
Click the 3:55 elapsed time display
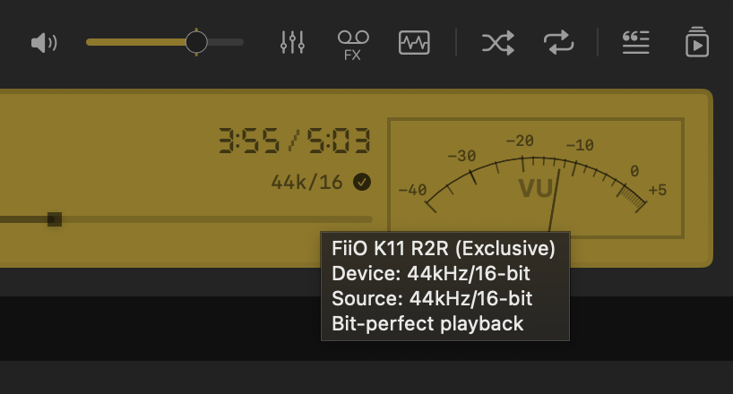[248, 141]
